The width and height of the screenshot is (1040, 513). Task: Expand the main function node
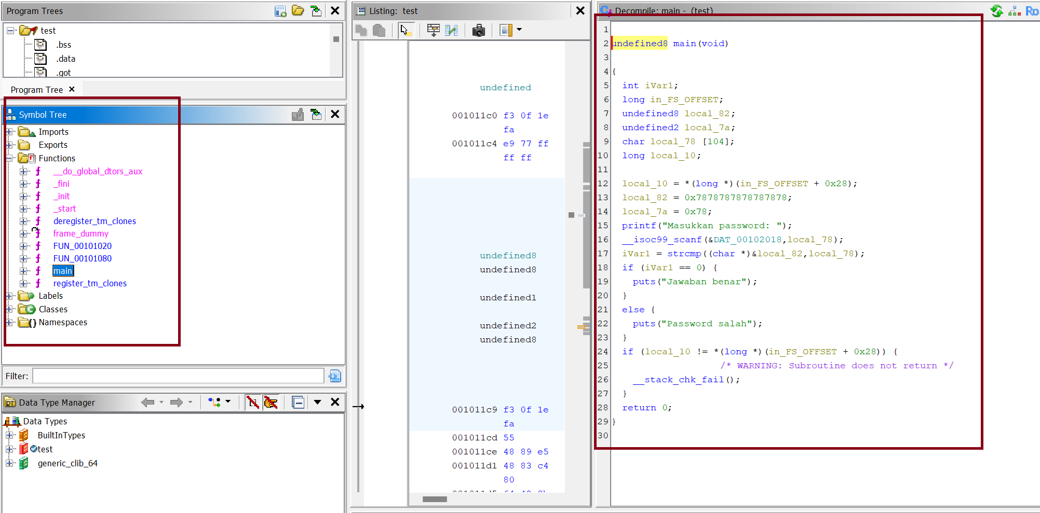pyautogui.click(x=23, y=271)
